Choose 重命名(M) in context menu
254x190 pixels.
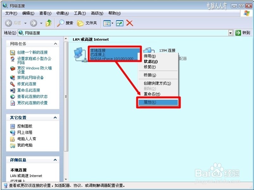coord(158,94)
